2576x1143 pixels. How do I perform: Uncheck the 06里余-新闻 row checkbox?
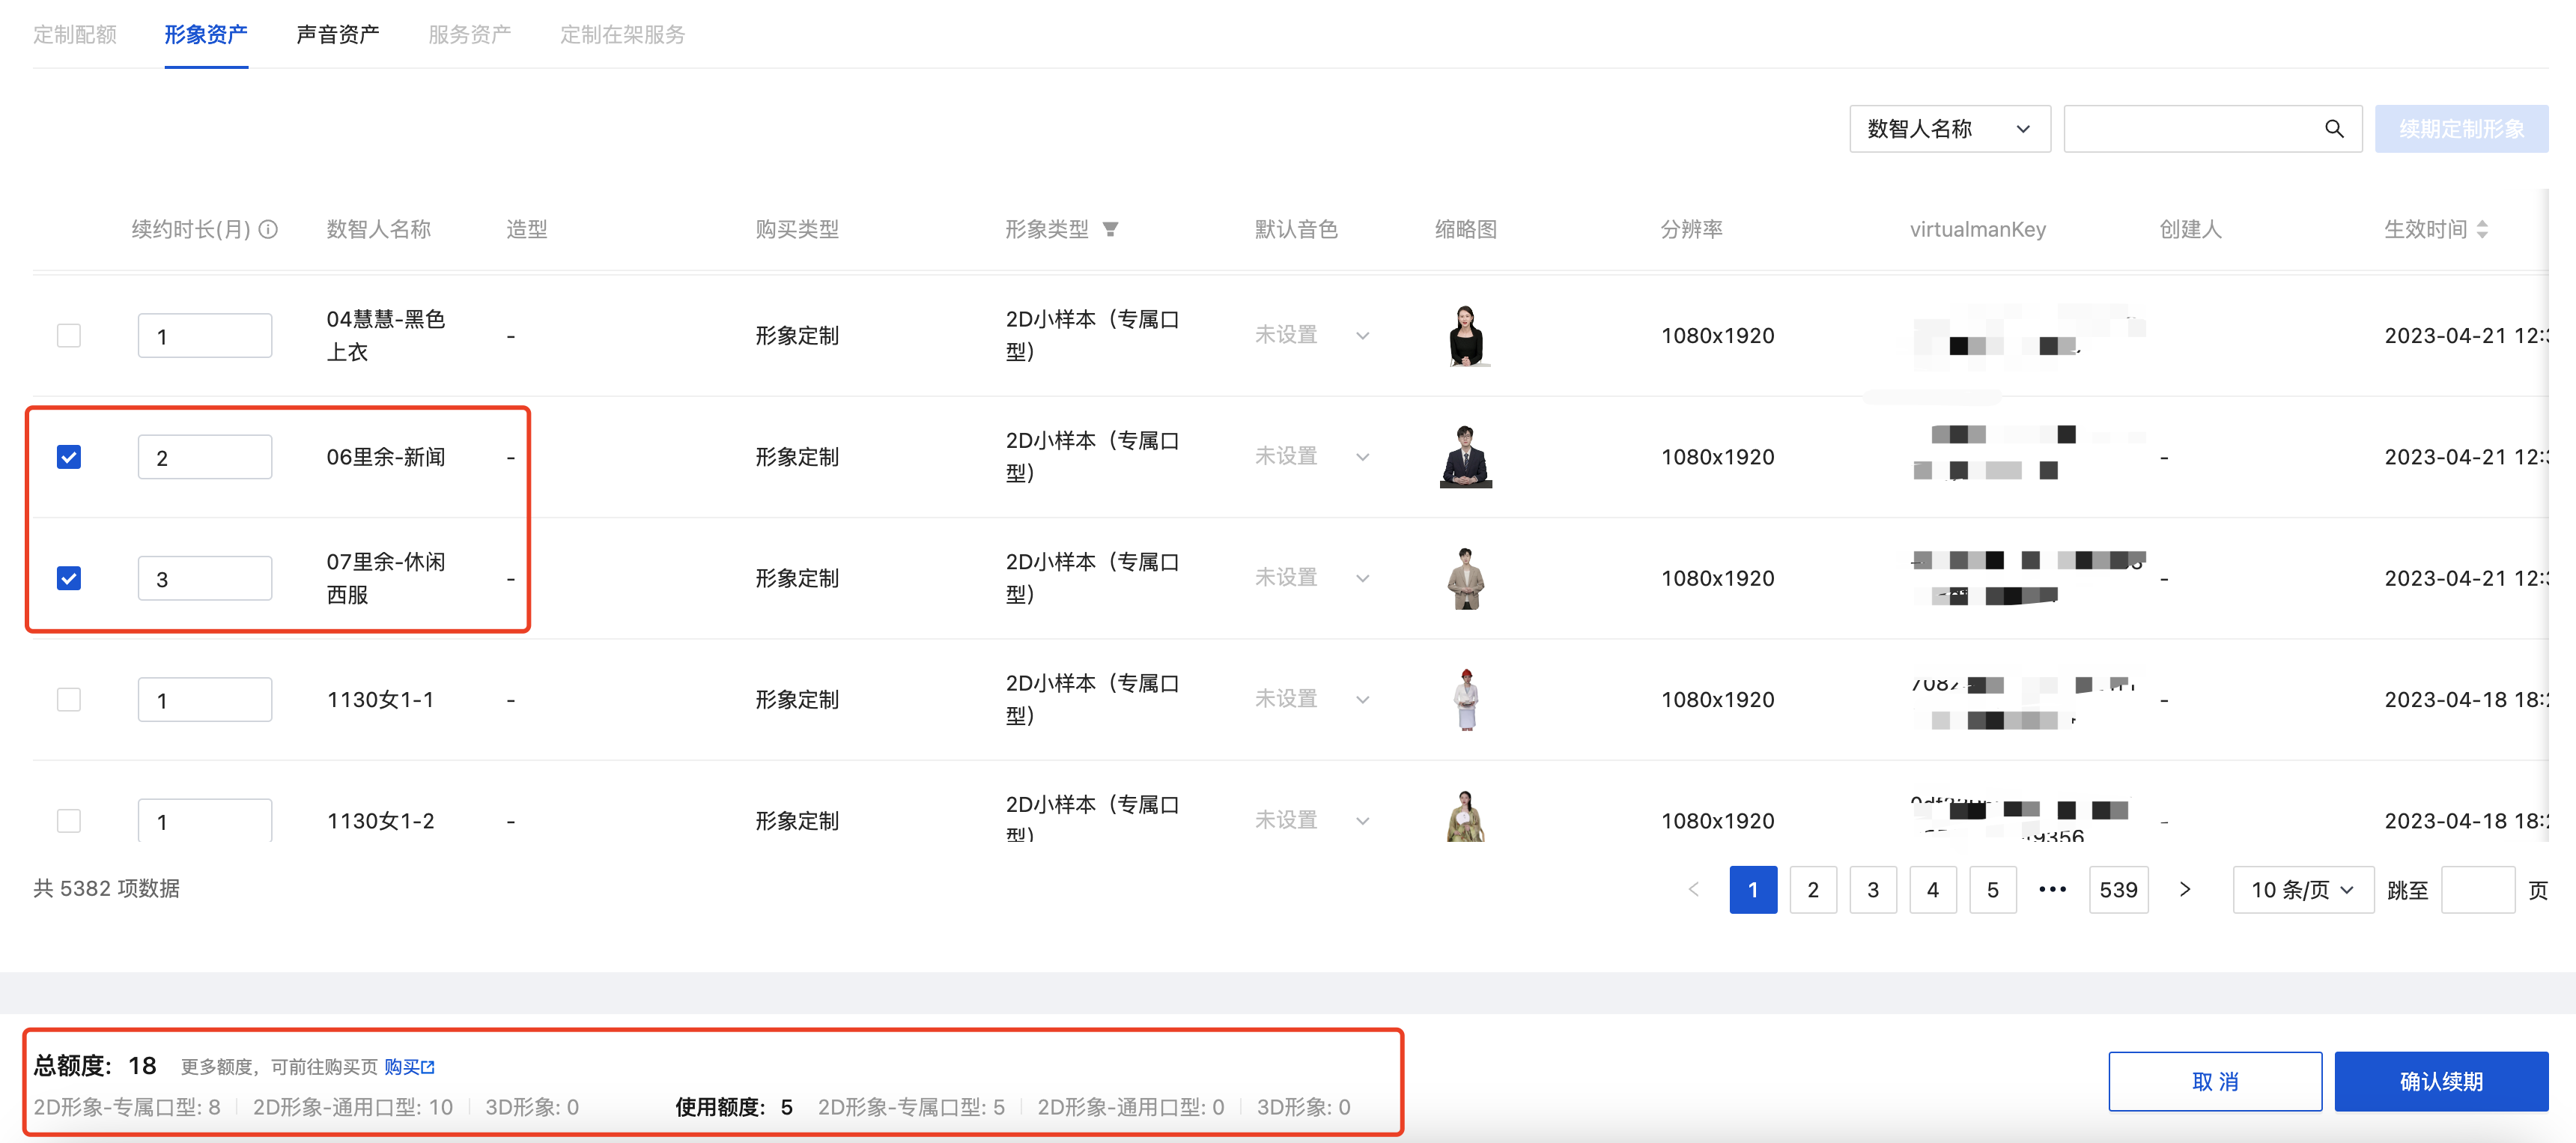click(x=69, y=457)
